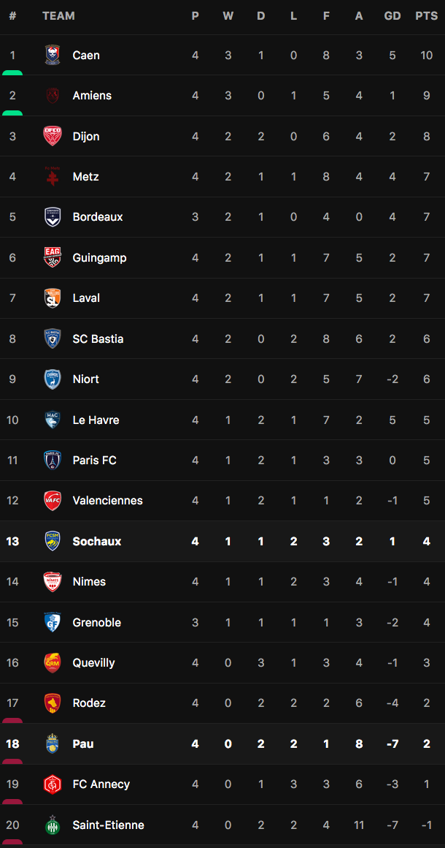Click the Pau team crest
The width and height of the screenshot is (445, 848).
click(x=53, y=743)
